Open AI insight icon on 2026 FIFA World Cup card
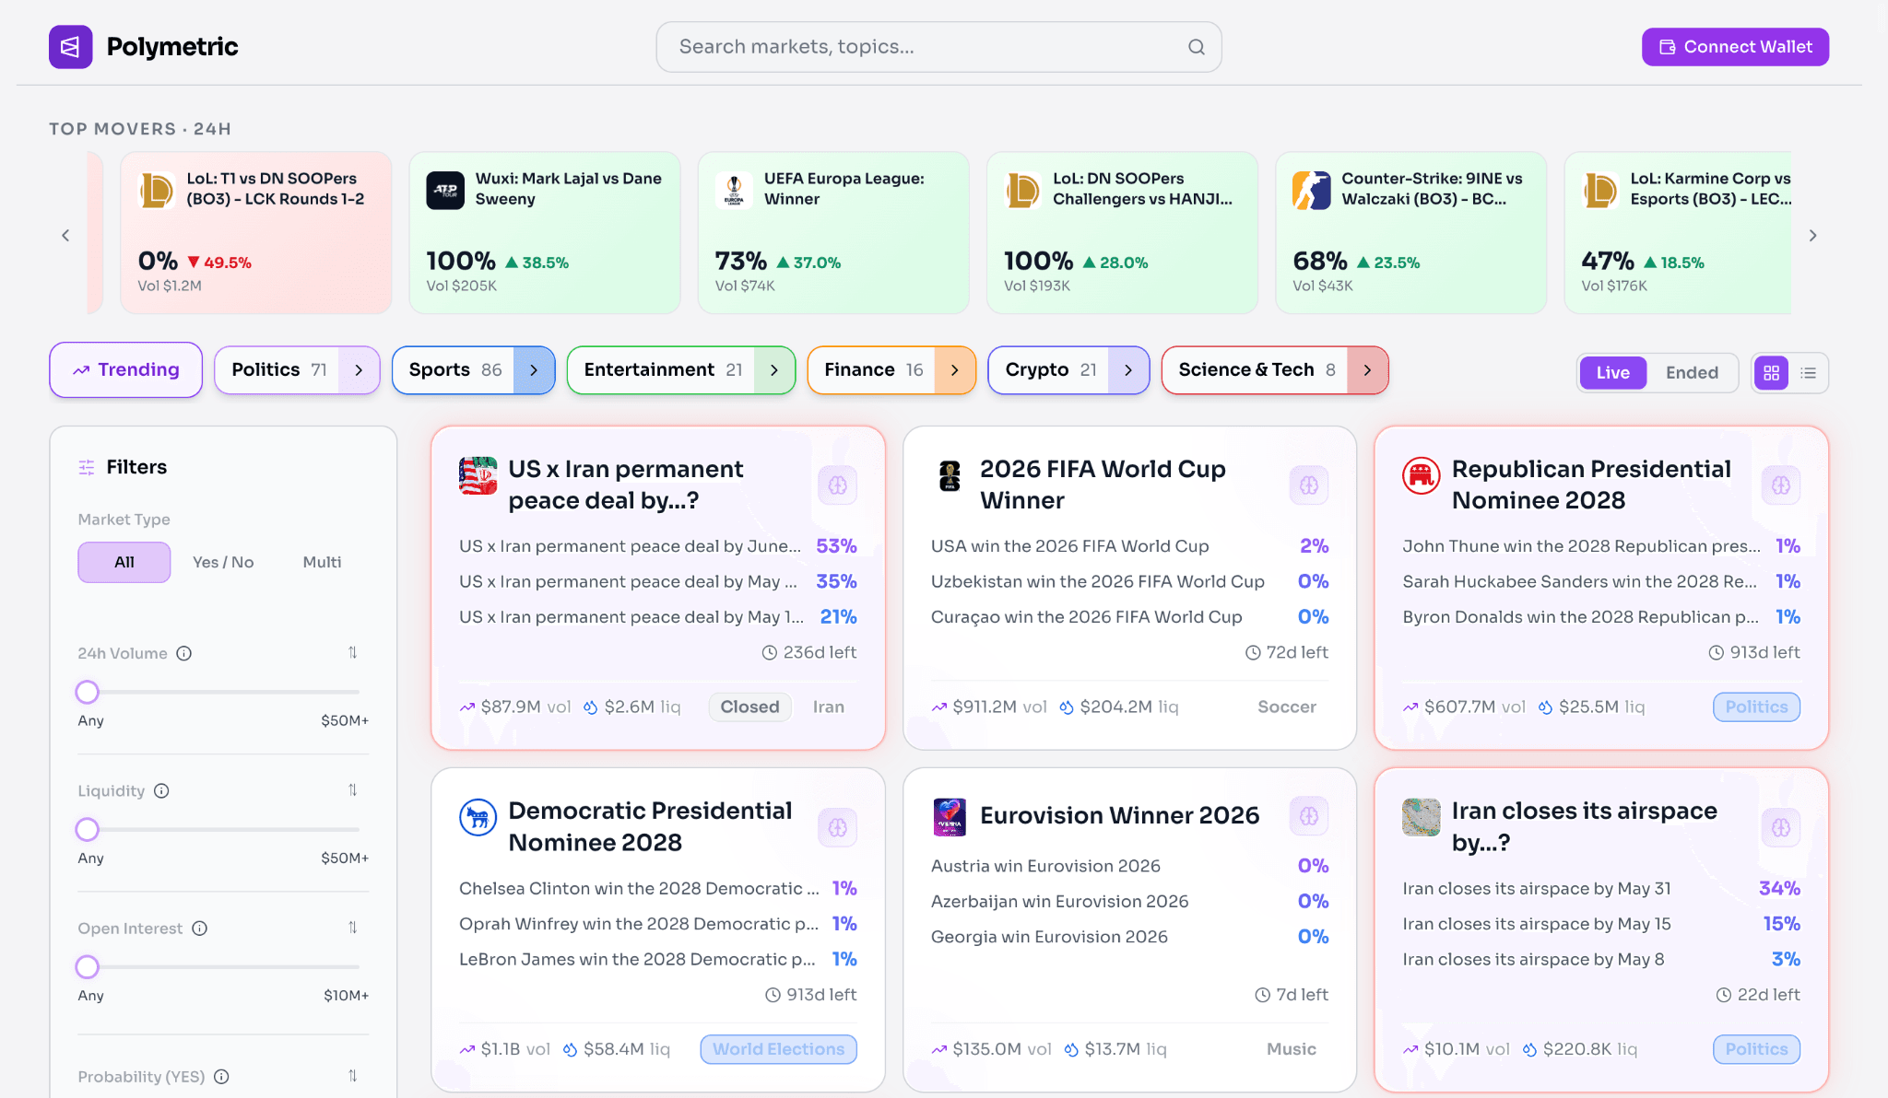 click(x=1309, y=485)
